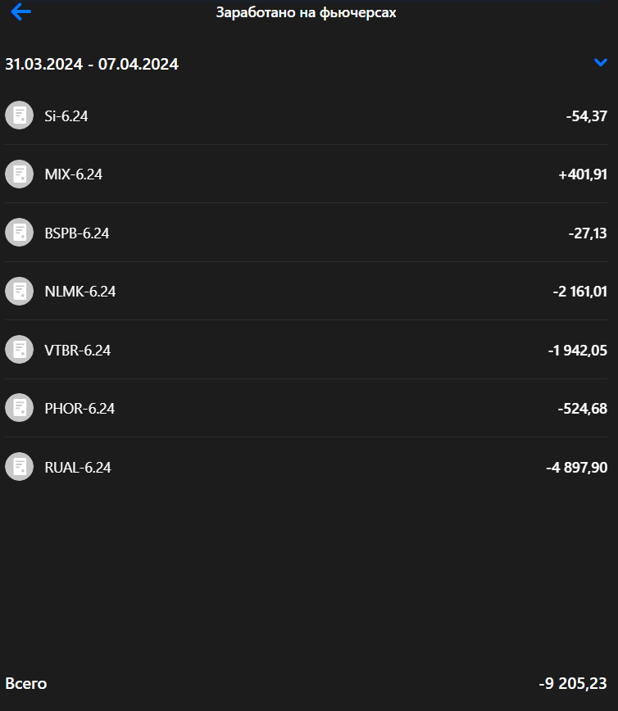Expand the date range chevron

point(600,62)
